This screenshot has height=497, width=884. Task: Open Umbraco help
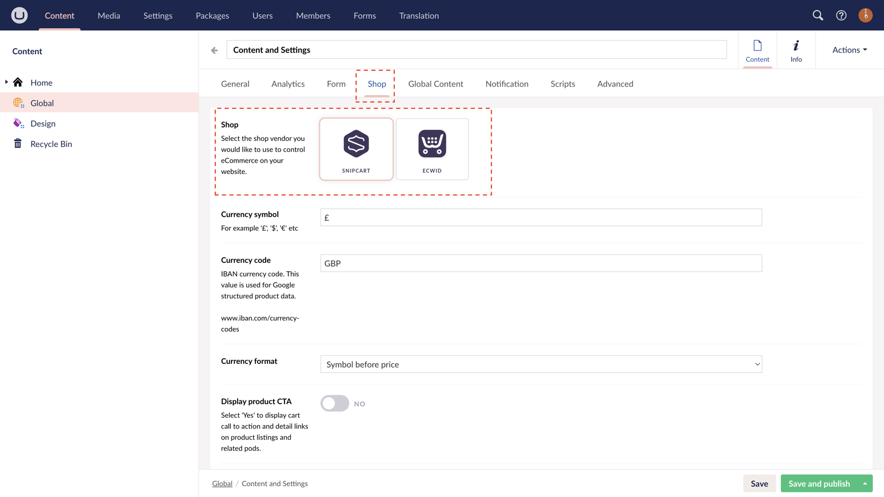[x=841, y=15]
